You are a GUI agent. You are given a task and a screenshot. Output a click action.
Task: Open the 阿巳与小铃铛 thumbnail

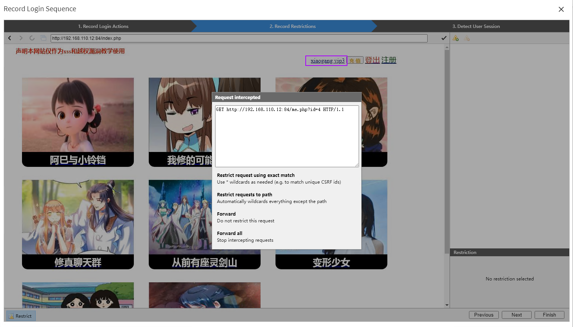coord(78,122)
